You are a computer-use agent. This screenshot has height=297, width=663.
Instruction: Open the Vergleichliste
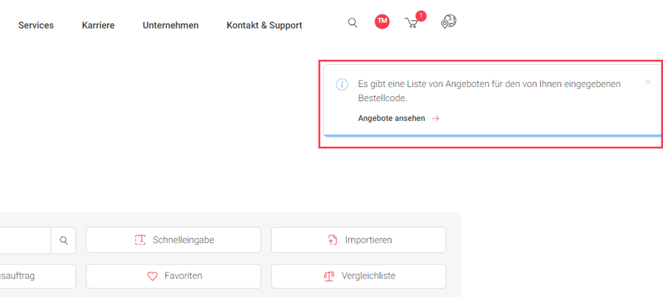click(x=358, y=276)
